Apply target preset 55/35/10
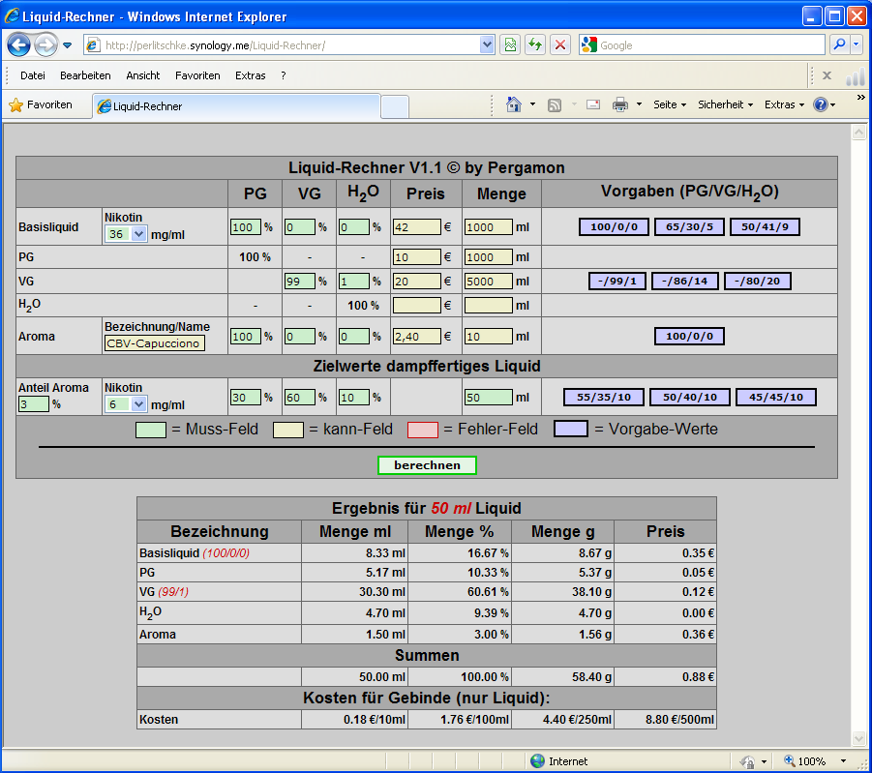The image size is (872, 773). [603, 397]
